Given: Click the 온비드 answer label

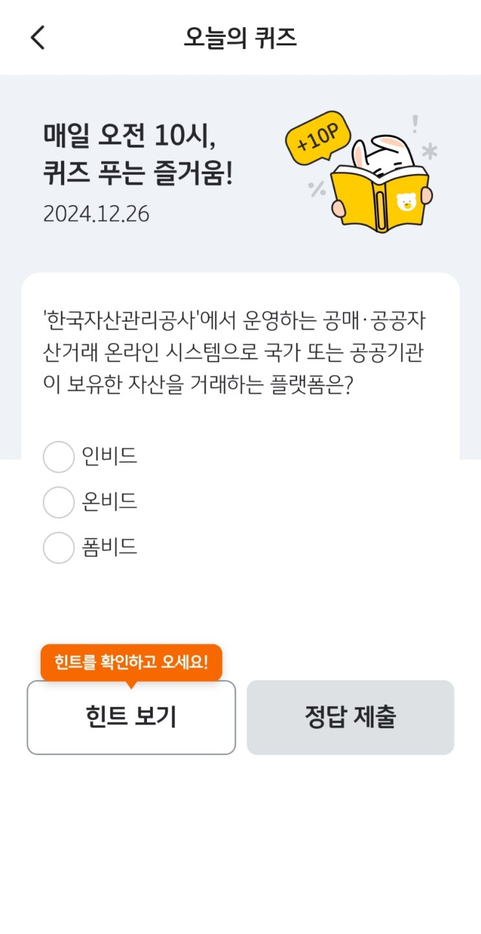Looking at the screenshot, I should click(109, 502).
